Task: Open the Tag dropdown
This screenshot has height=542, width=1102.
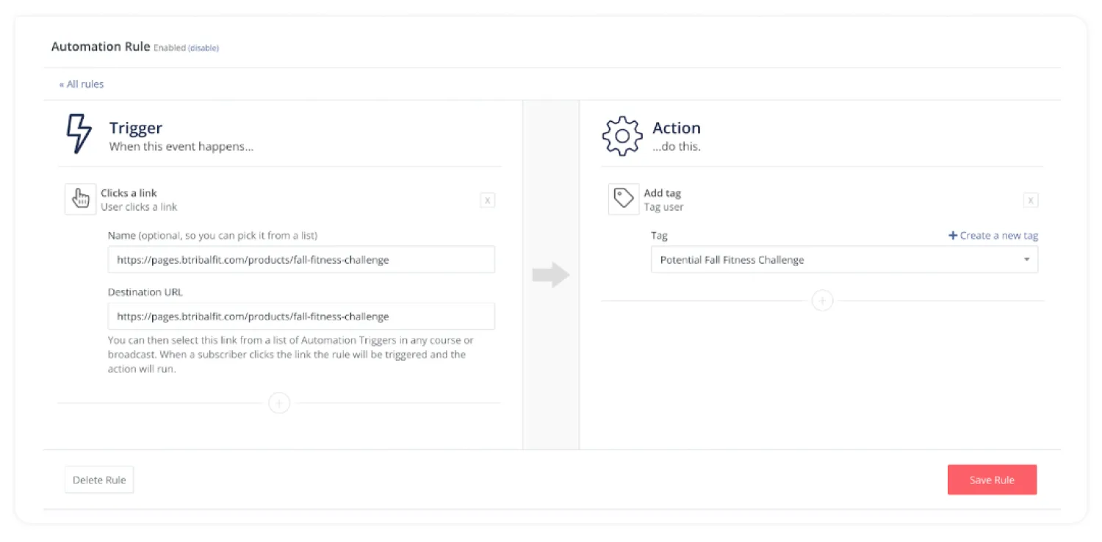Action: coord(844,260)
